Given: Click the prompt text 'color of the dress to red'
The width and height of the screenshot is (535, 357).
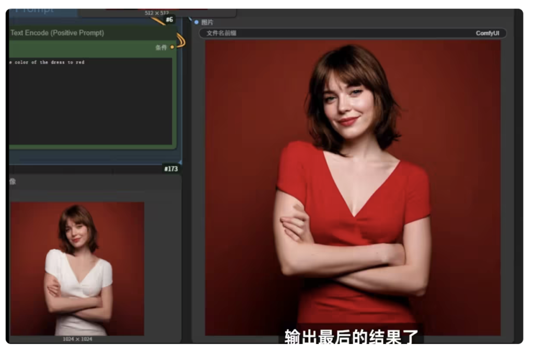Looking at the screenshot, I should click(x=50, y=62).
